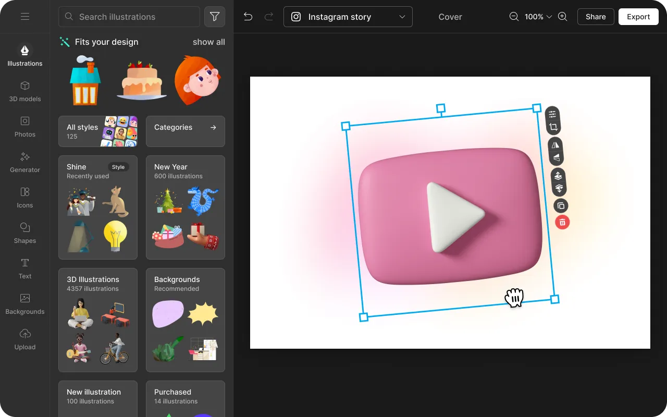The height and width of the screenshot is (417, 667).
Task: Open the 100% zoom level dropdown
Action: [x=538, y=17]
